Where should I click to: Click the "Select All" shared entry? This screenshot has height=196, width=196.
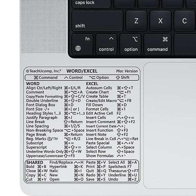pos(123,162)
